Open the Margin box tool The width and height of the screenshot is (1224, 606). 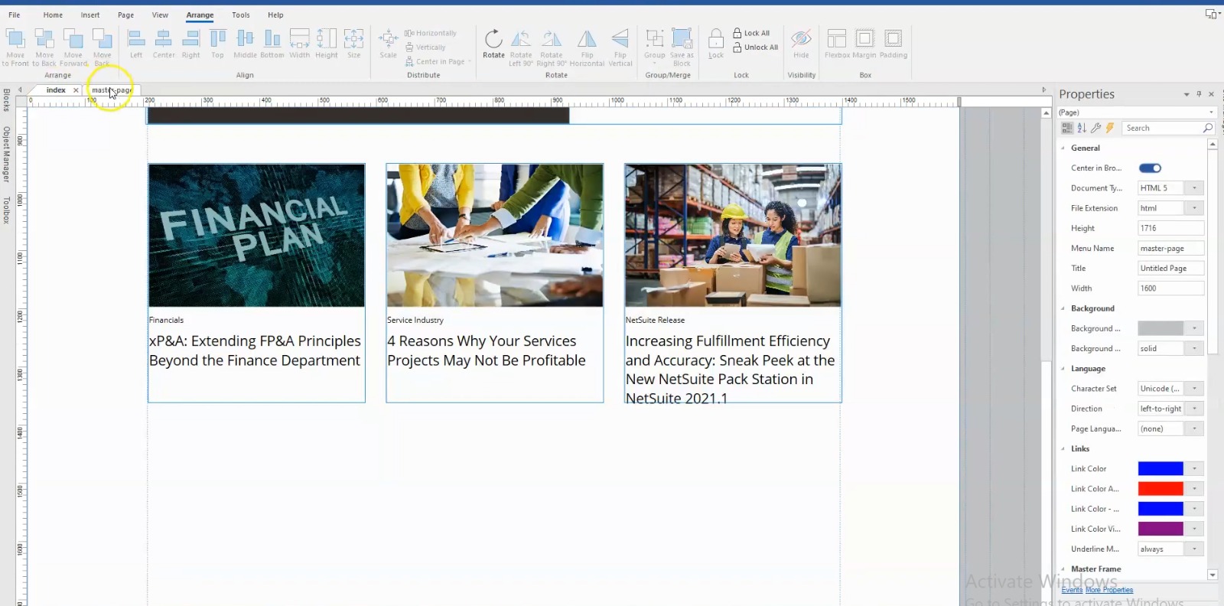(x=864, y=38)
